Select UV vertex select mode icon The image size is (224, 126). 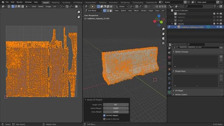pyautogui.click(x=13, y=7)
